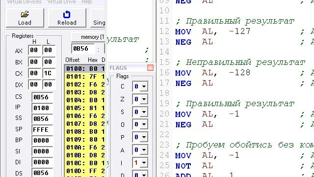
Task: Open the O flag dropdown
Action: click(x=144, y=124)
